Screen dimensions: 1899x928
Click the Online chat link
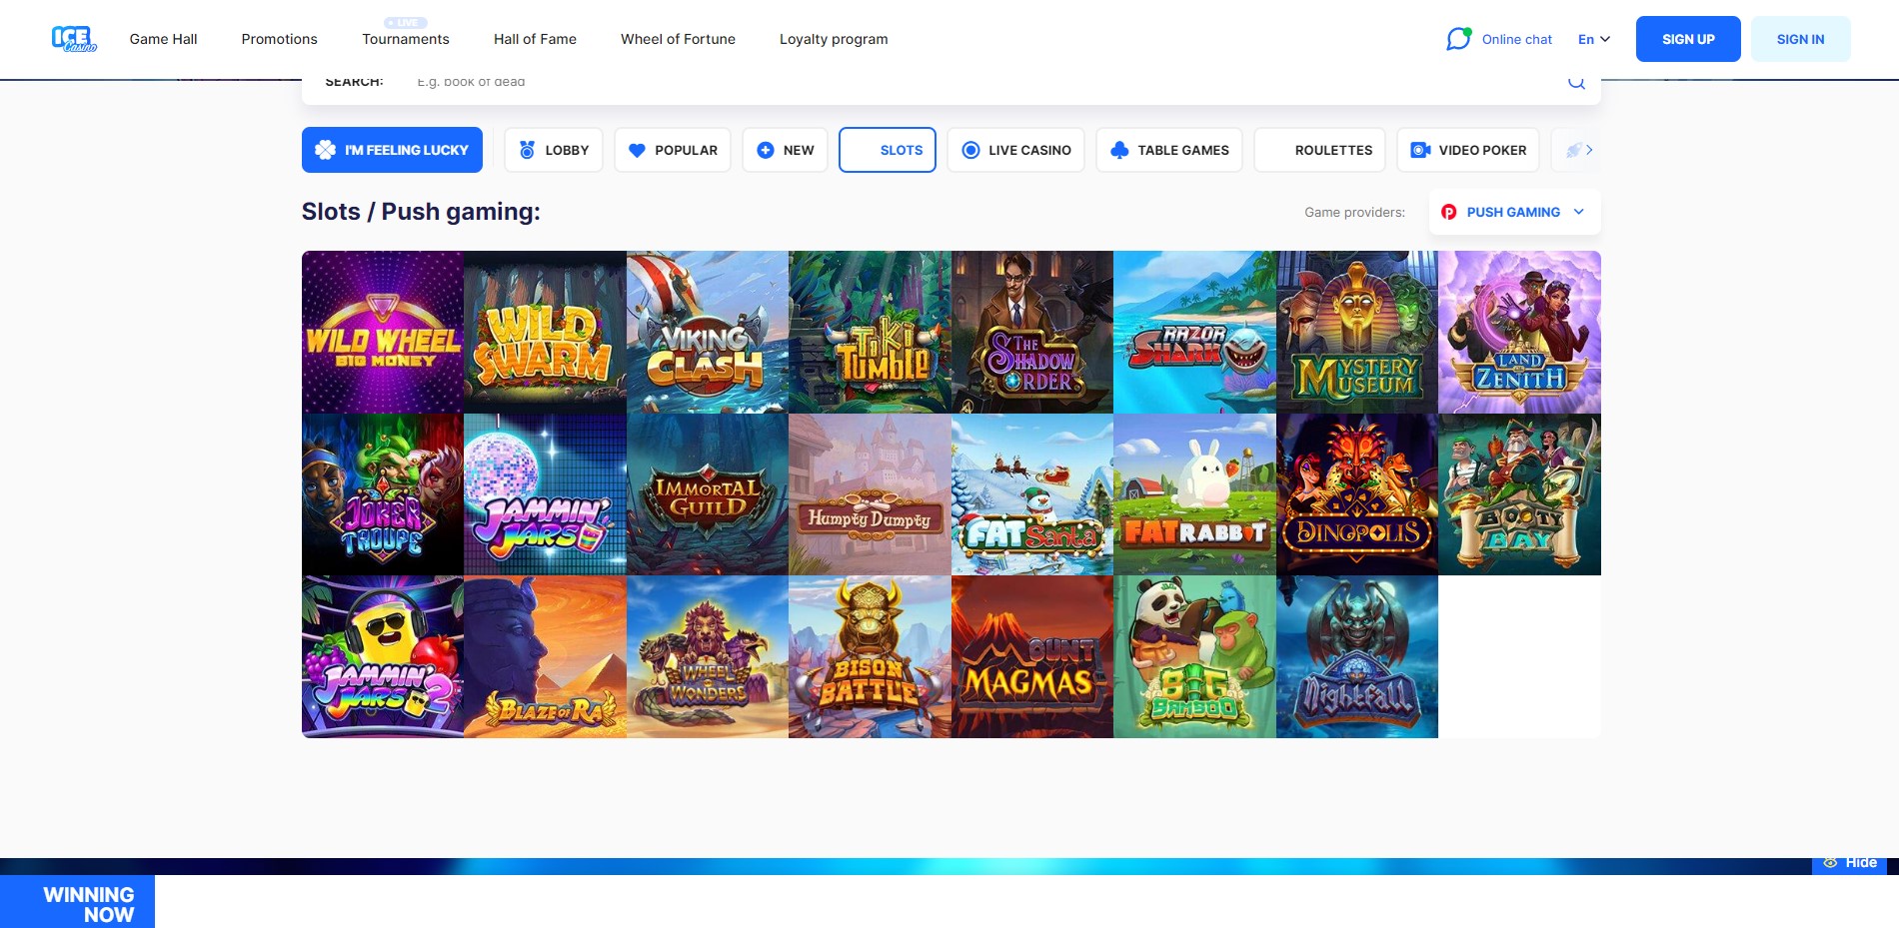click(x=1516, y=39)
